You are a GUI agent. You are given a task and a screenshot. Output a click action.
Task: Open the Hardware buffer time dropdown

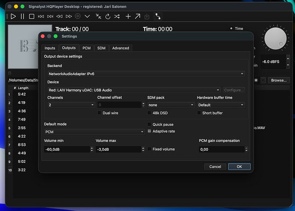(221, 105)
